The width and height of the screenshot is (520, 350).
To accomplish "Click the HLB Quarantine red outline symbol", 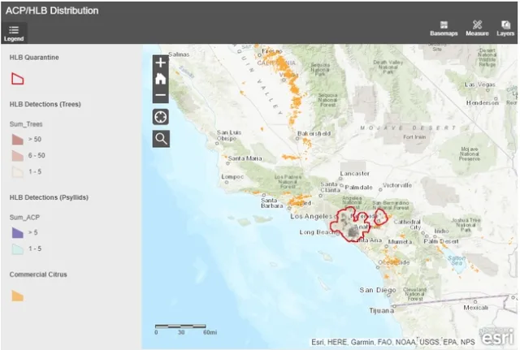I will click(18, 79).
